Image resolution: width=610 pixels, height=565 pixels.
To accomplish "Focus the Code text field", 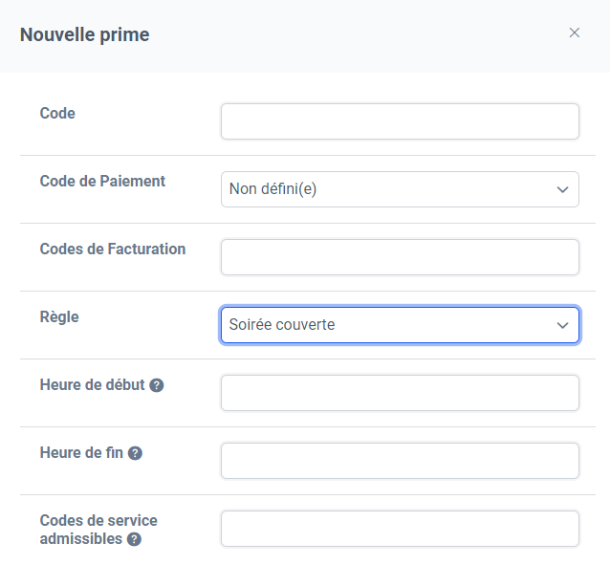I will coord(400,121).
